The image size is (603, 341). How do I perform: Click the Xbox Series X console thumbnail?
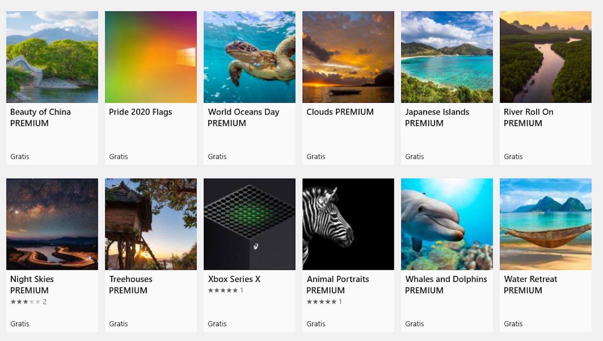249,224
